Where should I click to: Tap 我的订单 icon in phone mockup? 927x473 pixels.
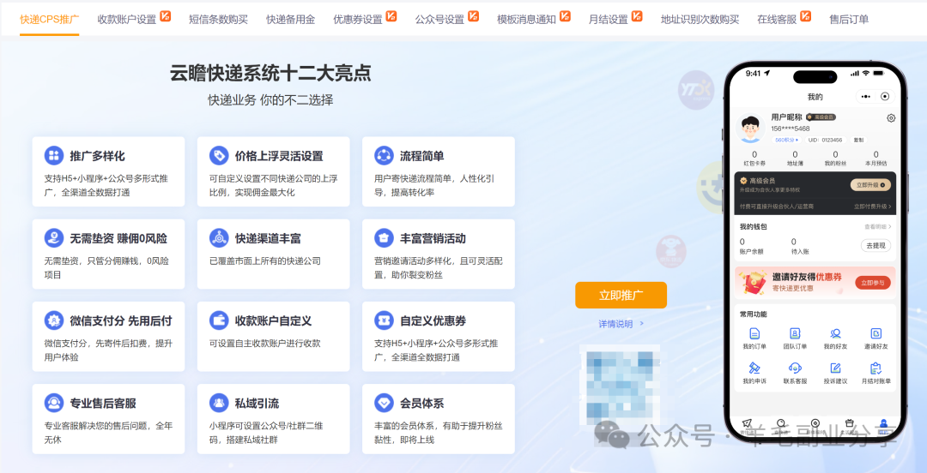pos(754,333)
